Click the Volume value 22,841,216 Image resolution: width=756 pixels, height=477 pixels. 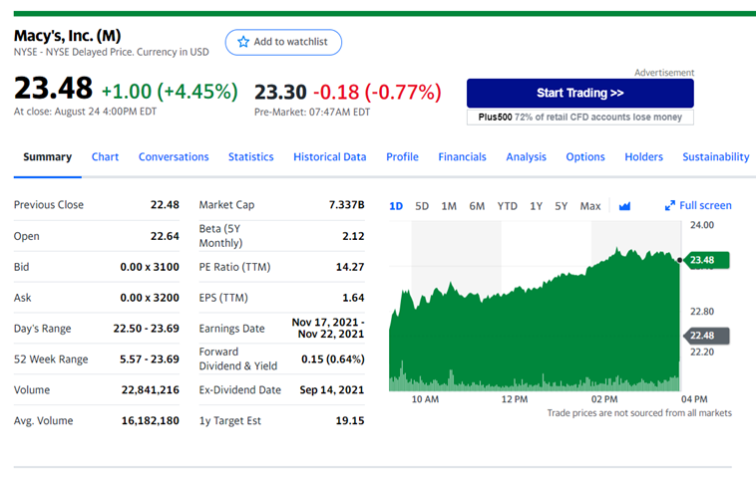tap(150, 390)
